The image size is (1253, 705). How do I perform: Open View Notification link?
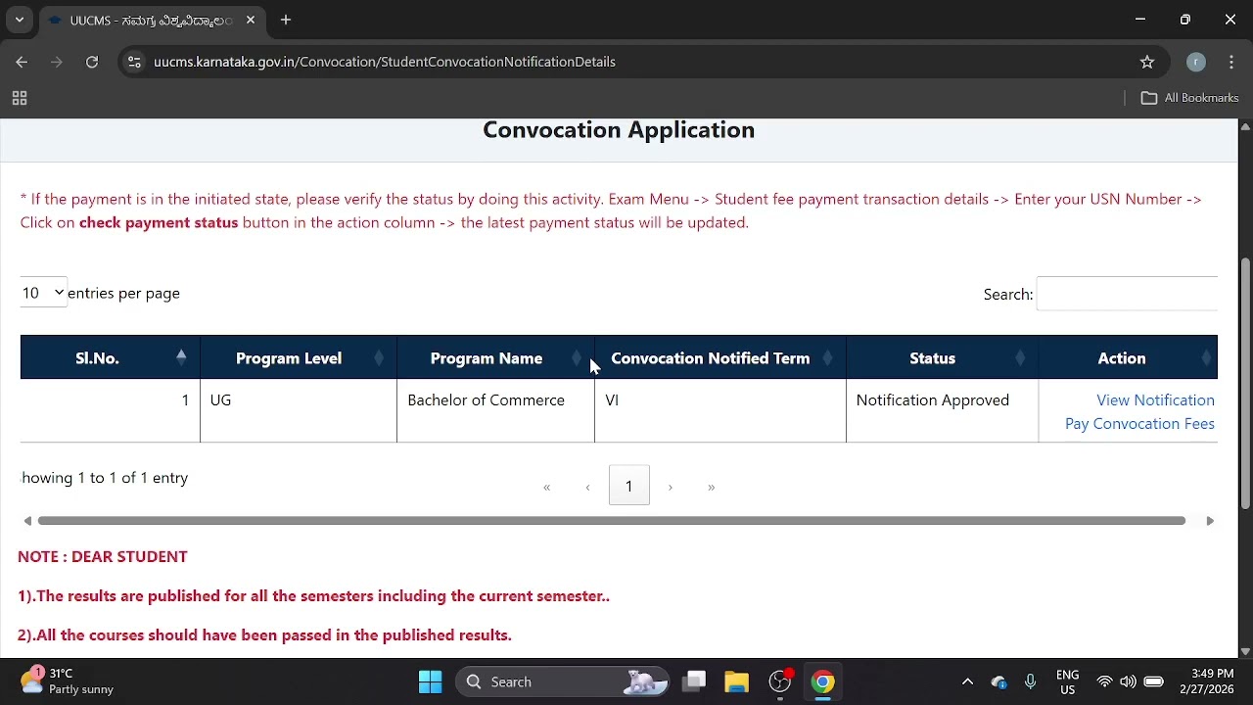coord(1155,400)
